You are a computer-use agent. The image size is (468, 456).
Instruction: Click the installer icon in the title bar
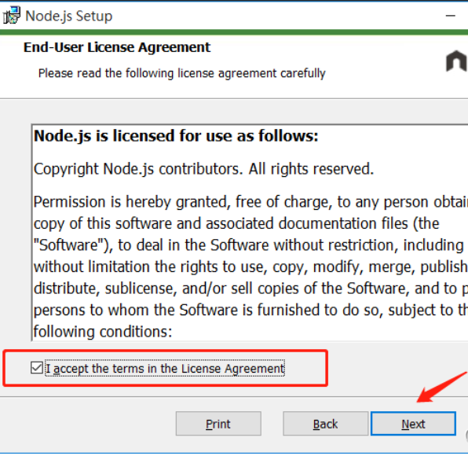tap(12, 15)
